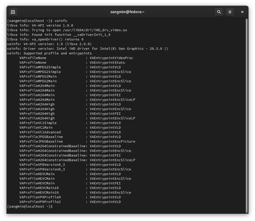The width and height of the screenshot is (255, 221).
Task: Click the window title sangmin@fedora:~
Action: coord(127,12)
